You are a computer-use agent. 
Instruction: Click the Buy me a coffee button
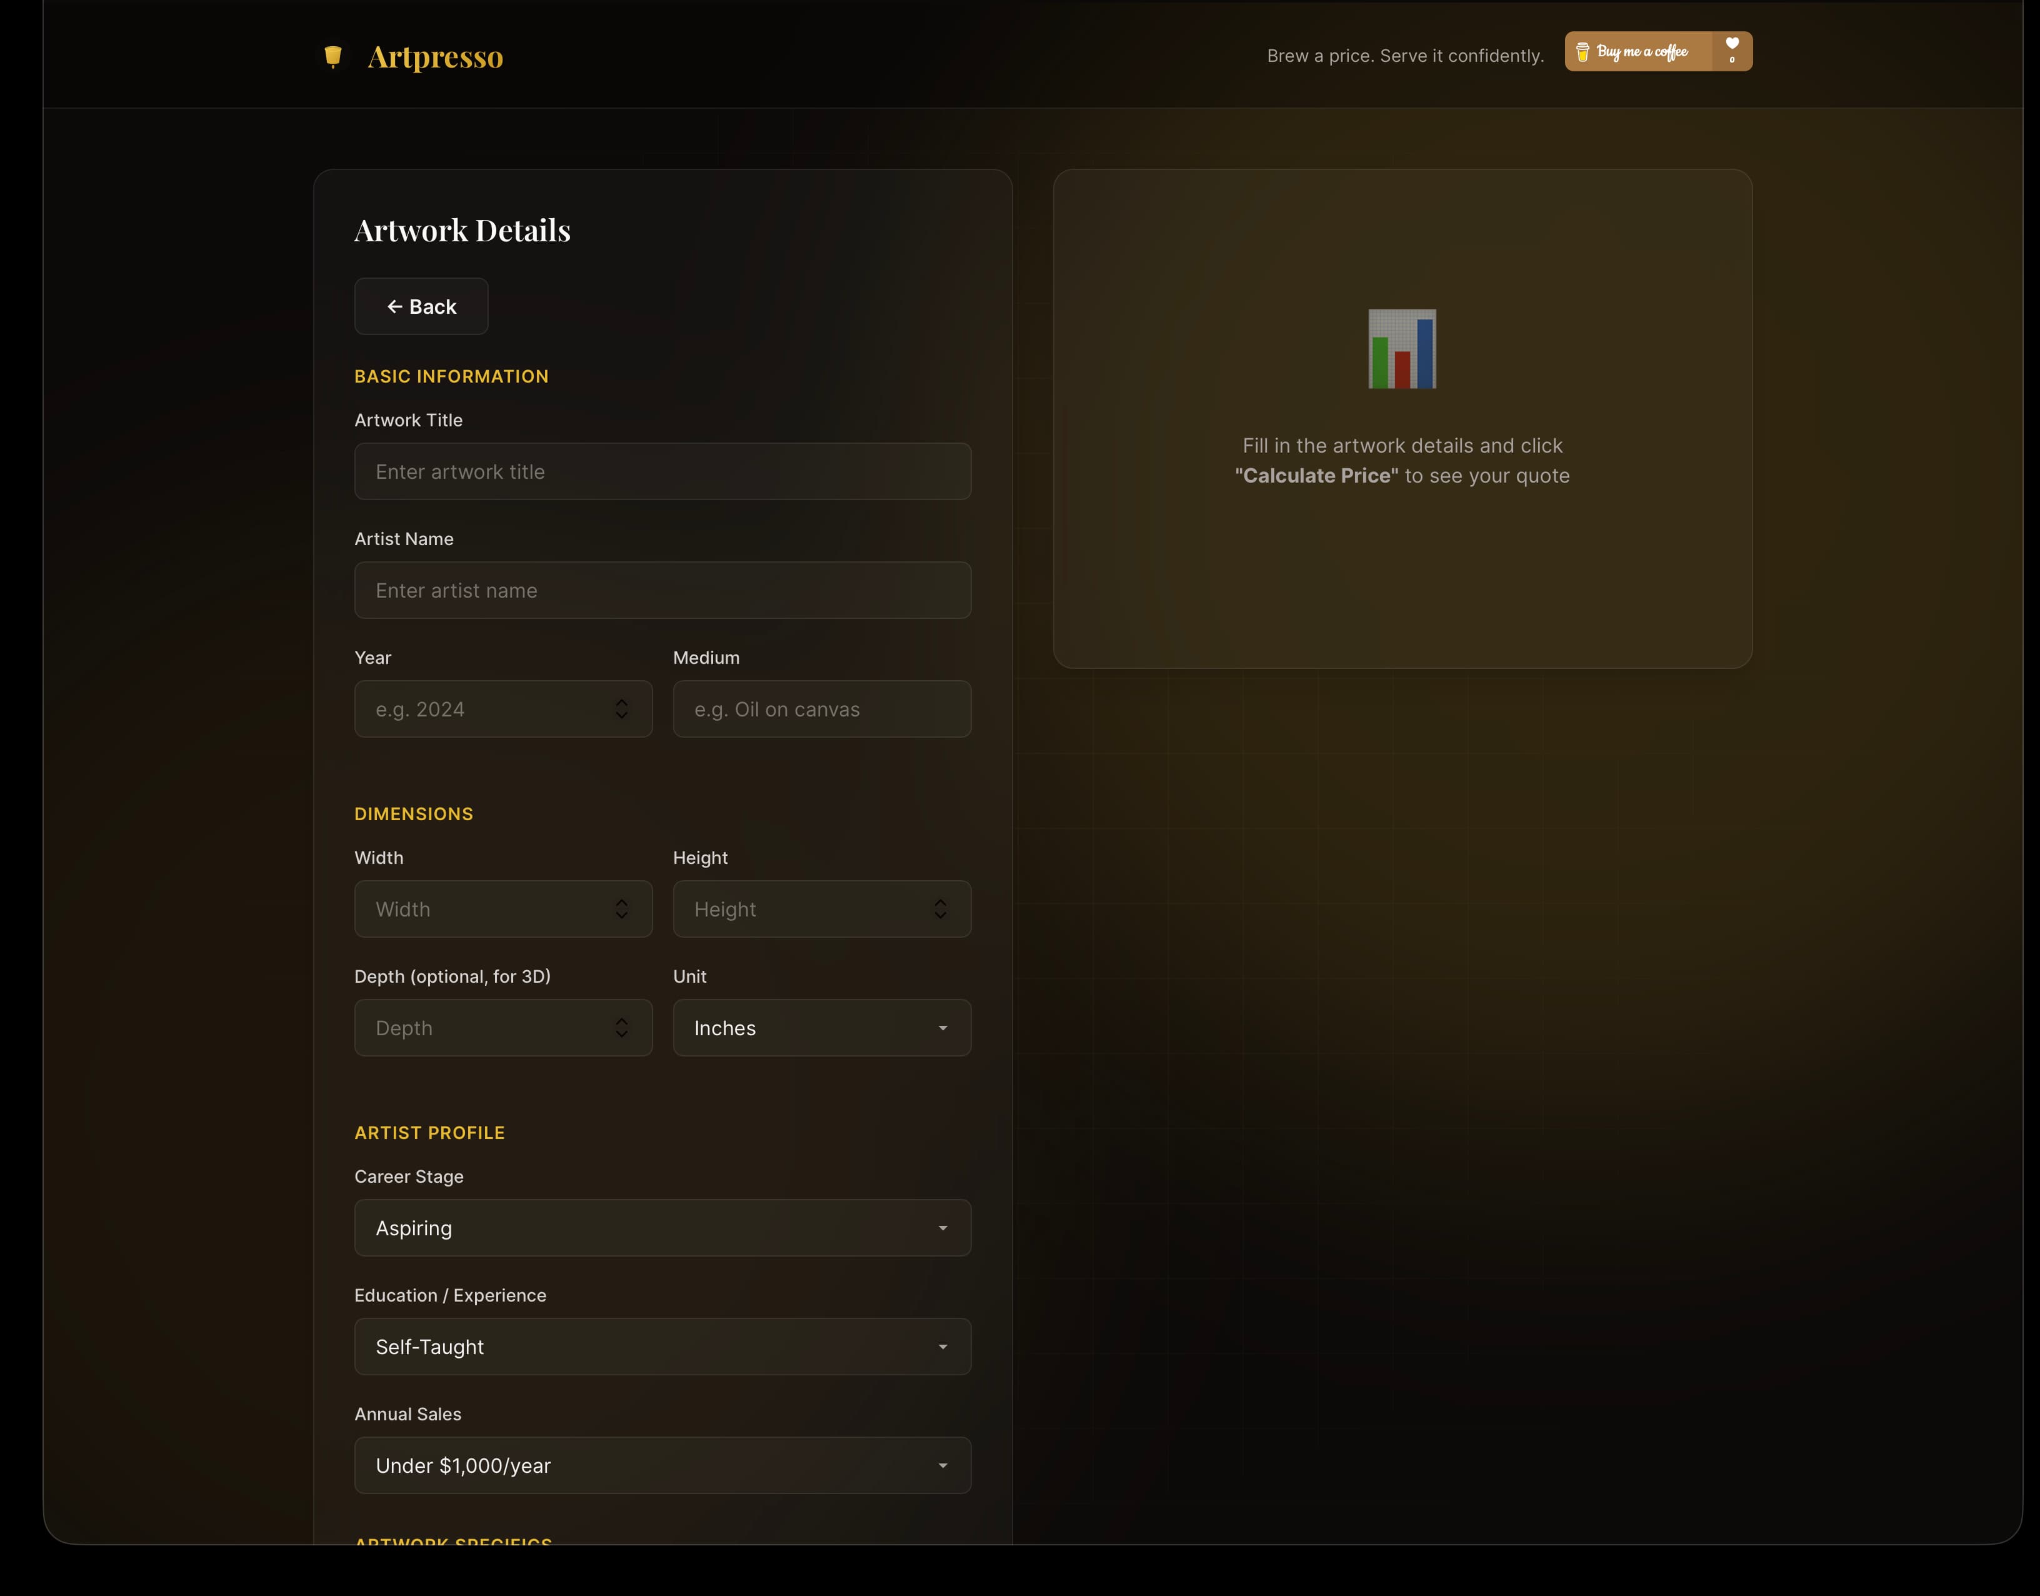1658,51
